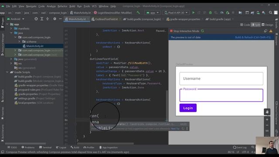Open the Terminal tool window

[45, 147]
